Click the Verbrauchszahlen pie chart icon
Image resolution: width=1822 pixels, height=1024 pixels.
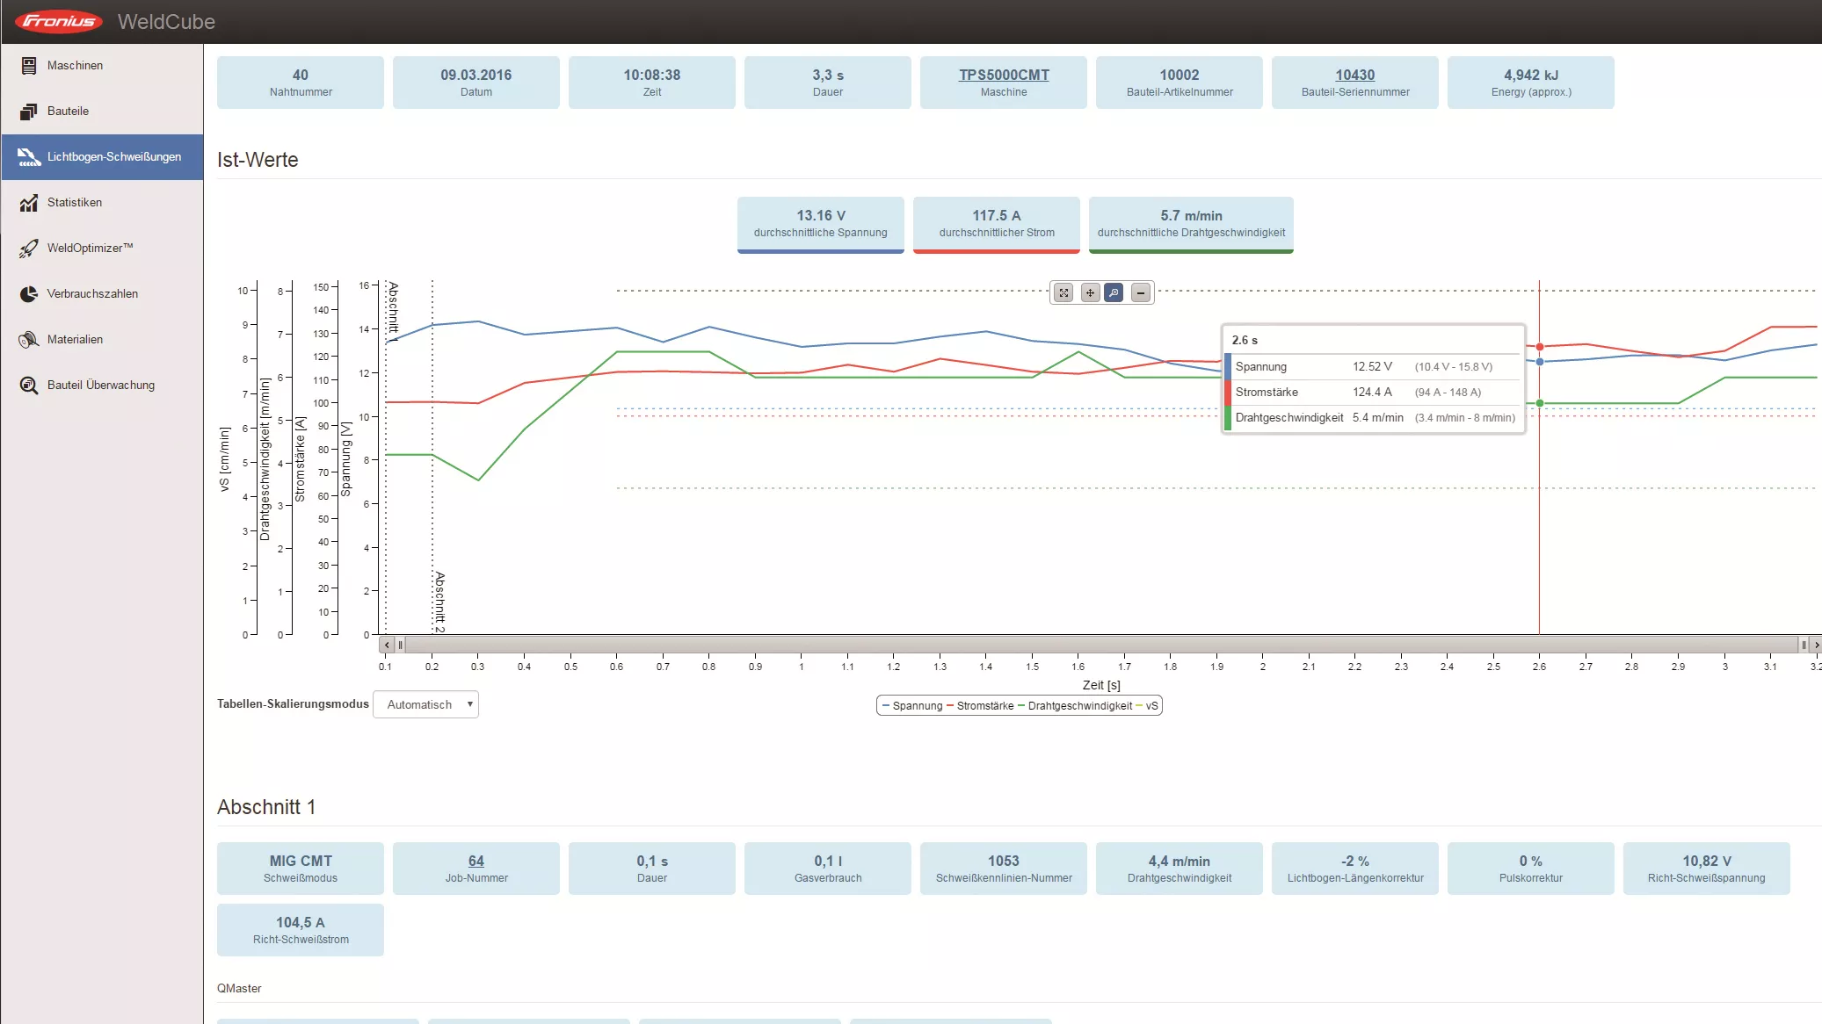(x=29, y=294)
